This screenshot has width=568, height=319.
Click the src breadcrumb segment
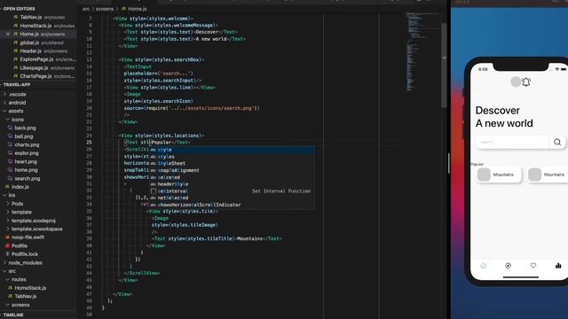coord(86,9)
